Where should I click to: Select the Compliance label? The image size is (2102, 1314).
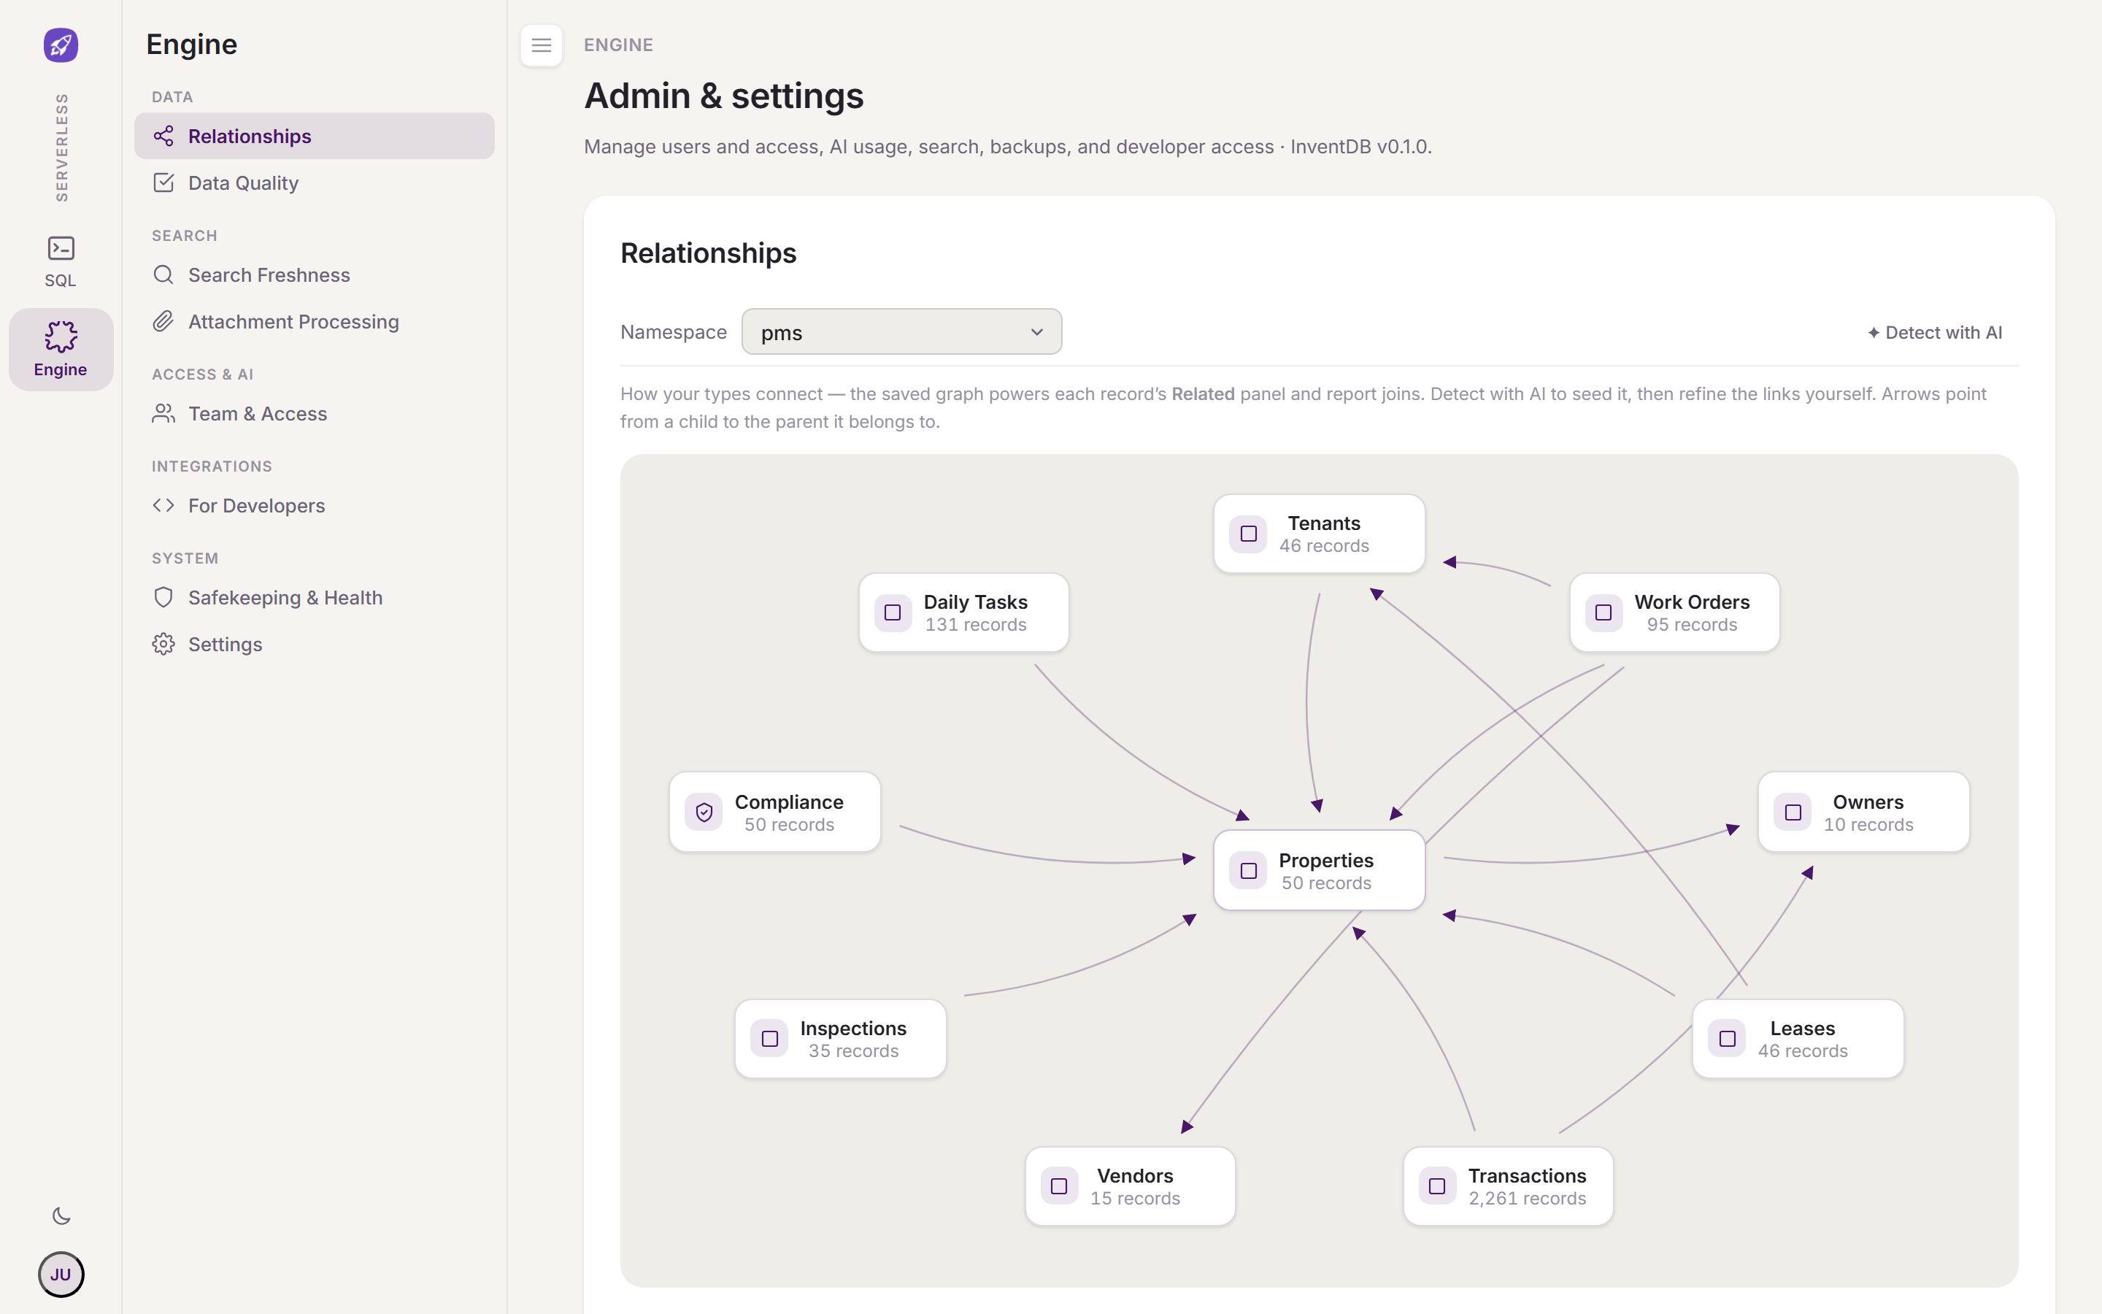789,802
